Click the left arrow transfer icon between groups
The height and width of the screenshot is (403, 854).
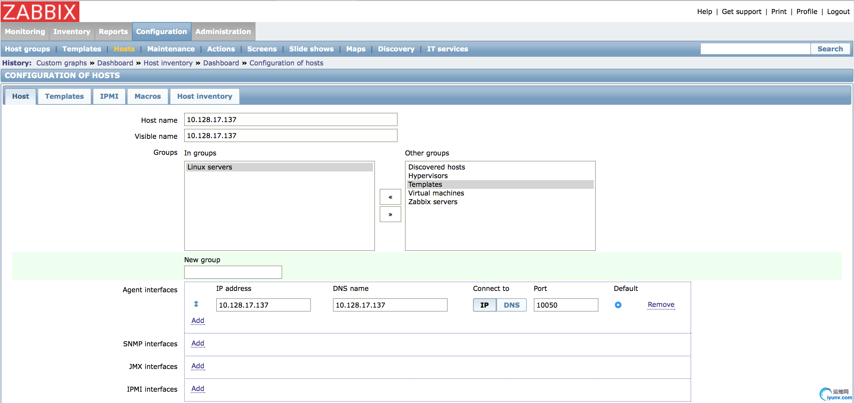coord(390,197)
